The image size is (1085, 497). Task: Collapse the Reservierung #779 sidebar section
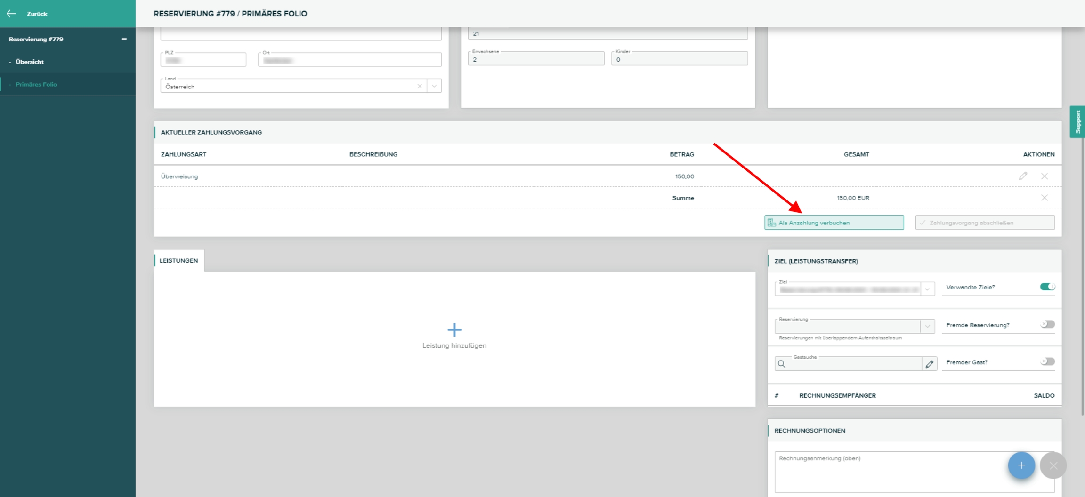(124, 39)
